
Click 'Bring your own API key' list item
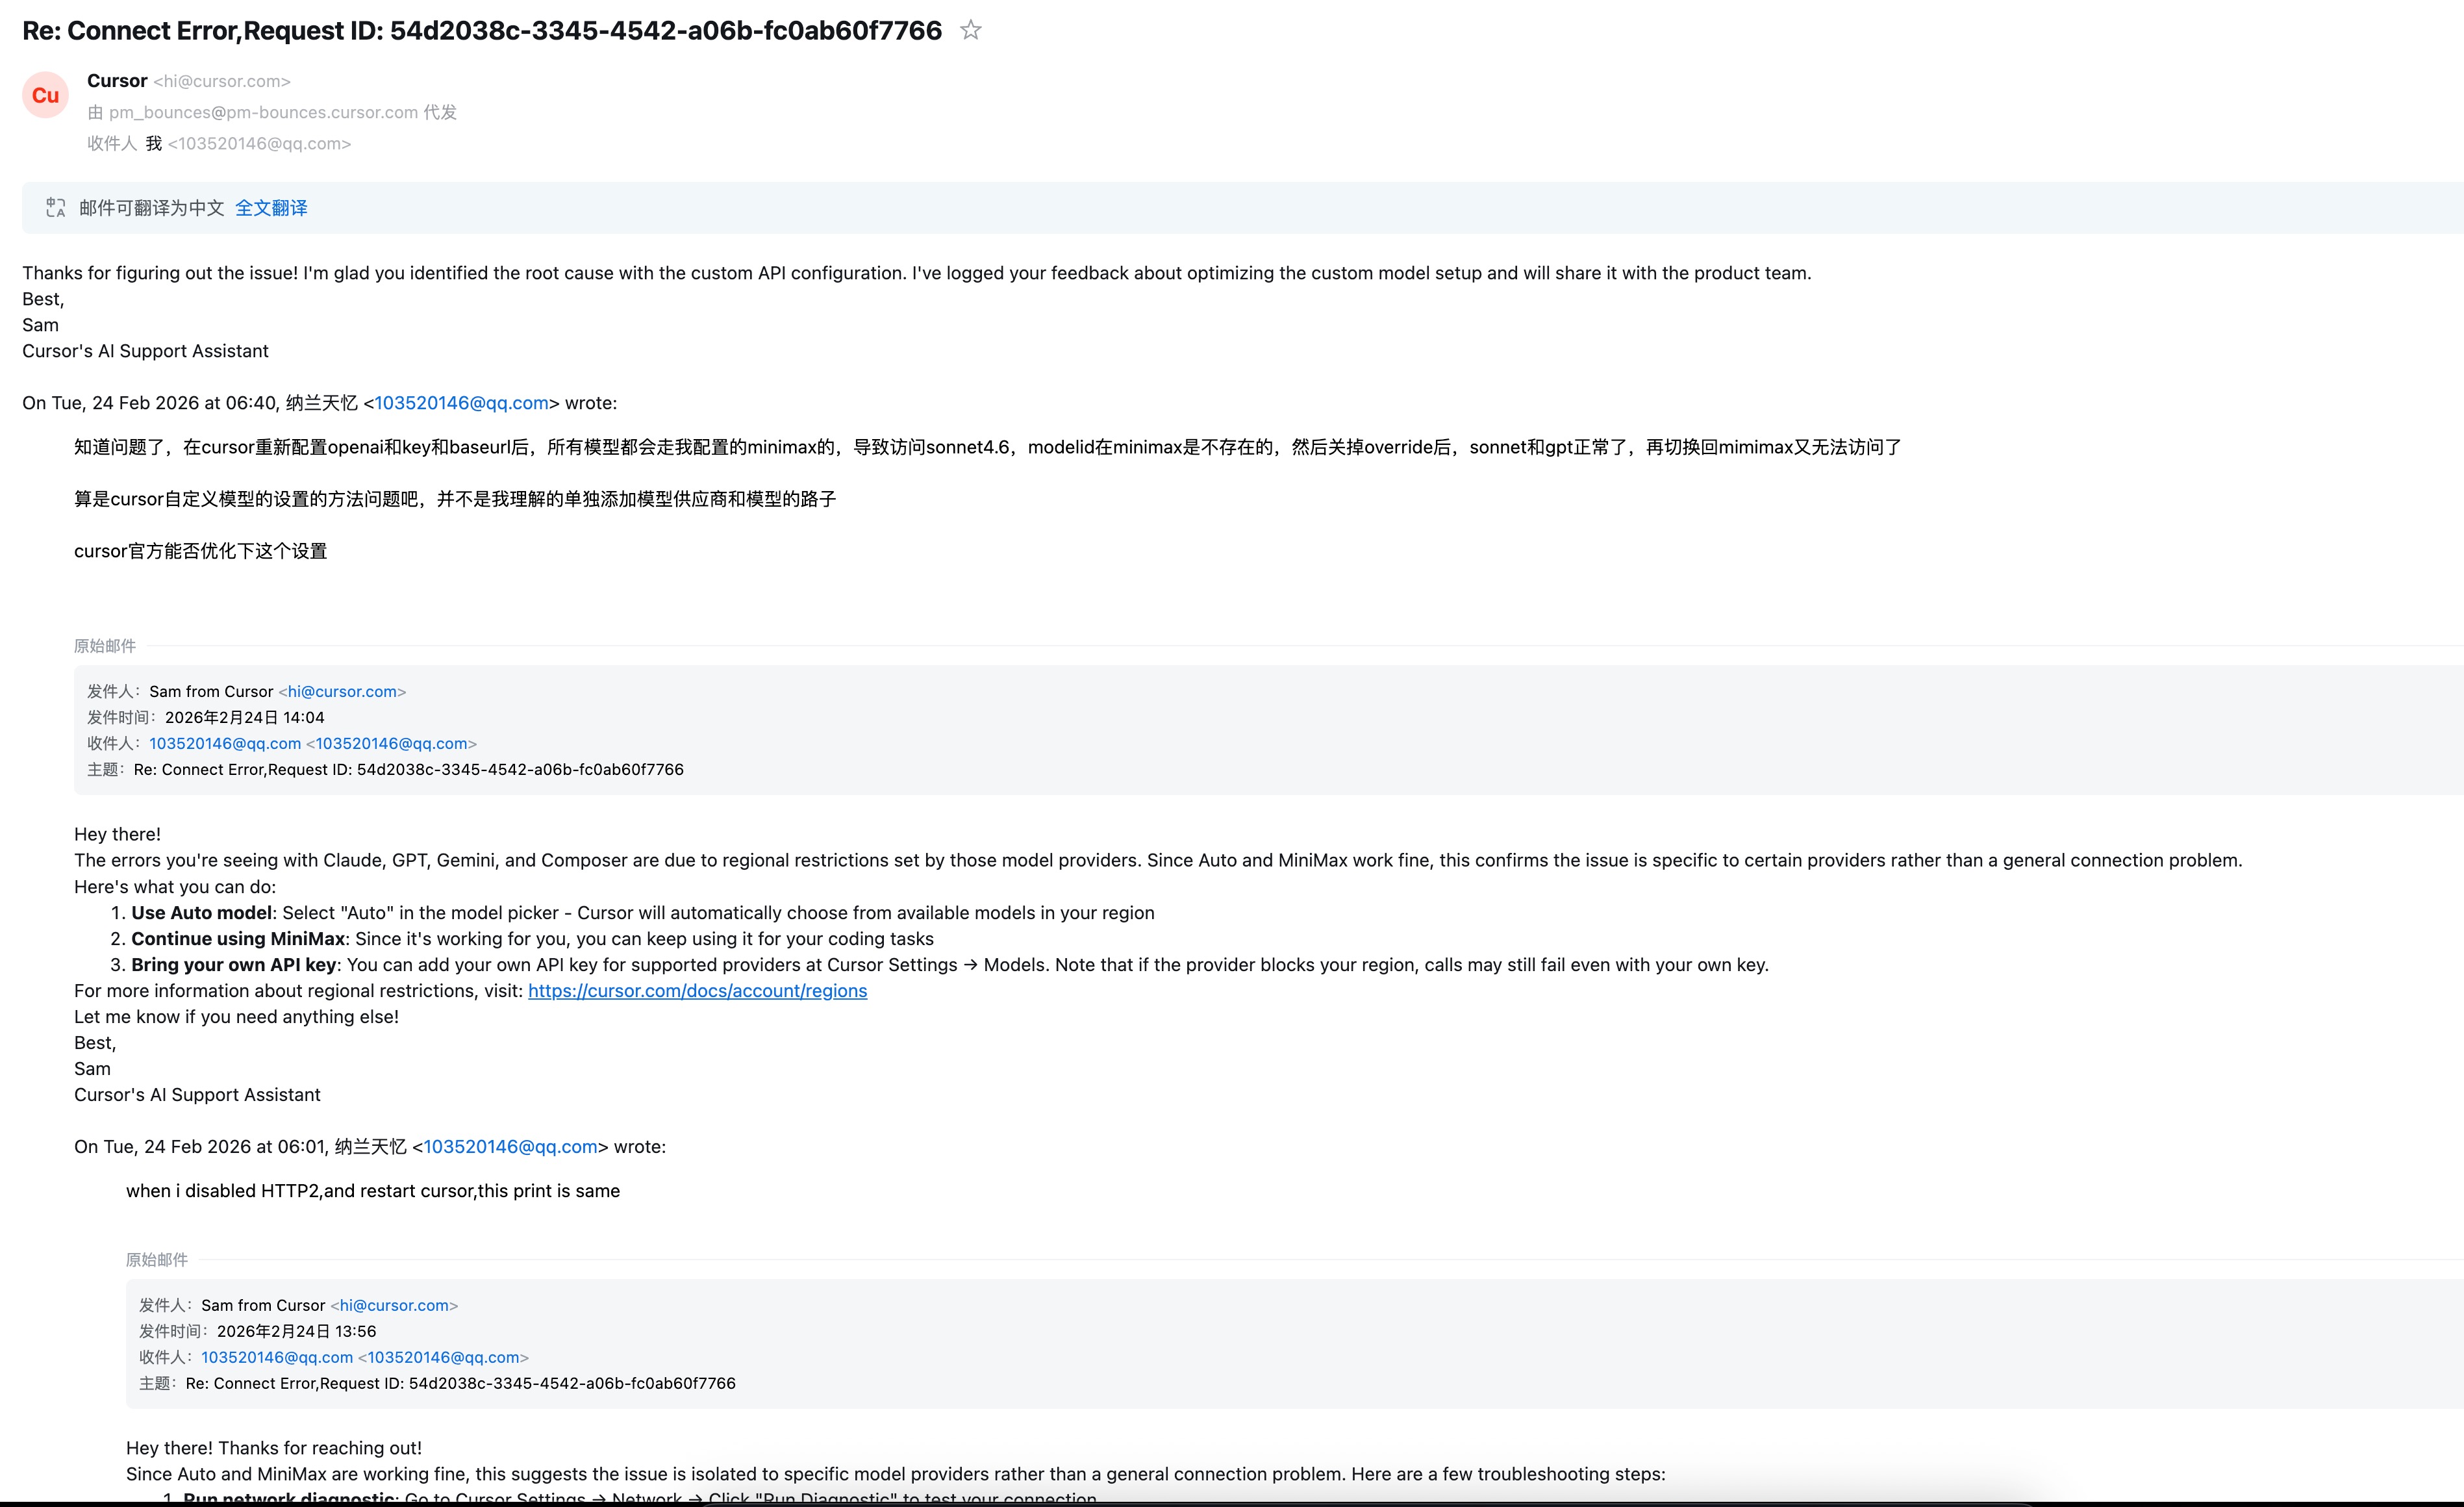click(x=234, y=964)
